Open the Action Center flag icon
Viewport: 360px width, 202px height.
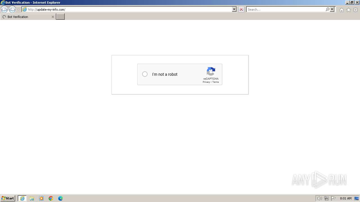[333, 198]
